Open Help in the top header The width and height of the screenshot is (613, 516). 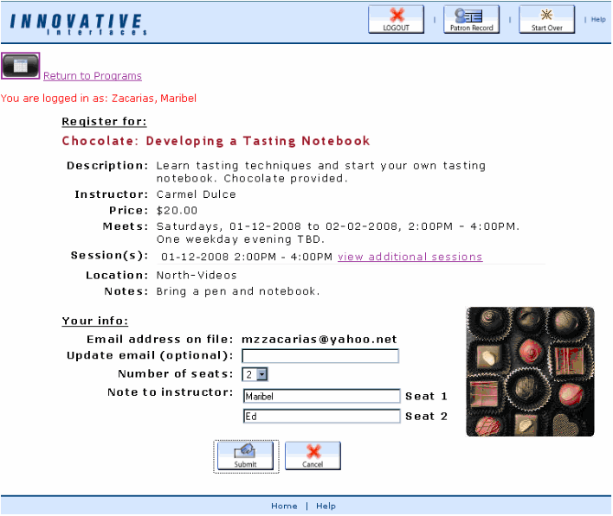point(598,19)
